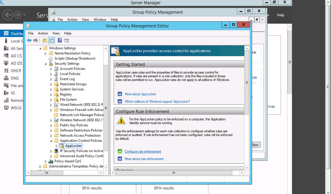
Task: Open the DNS role in the sidebar
Action: tap(15, 78)
